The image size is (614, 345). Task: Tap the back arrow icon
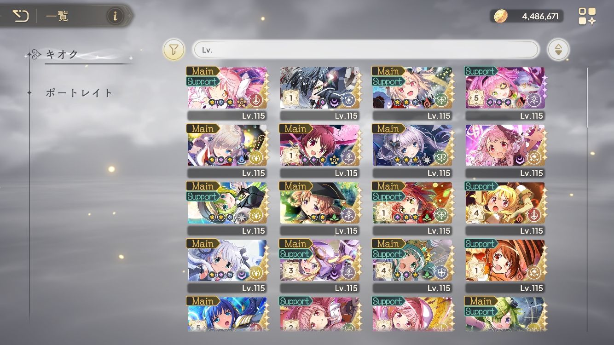click(x=20, y=17)
